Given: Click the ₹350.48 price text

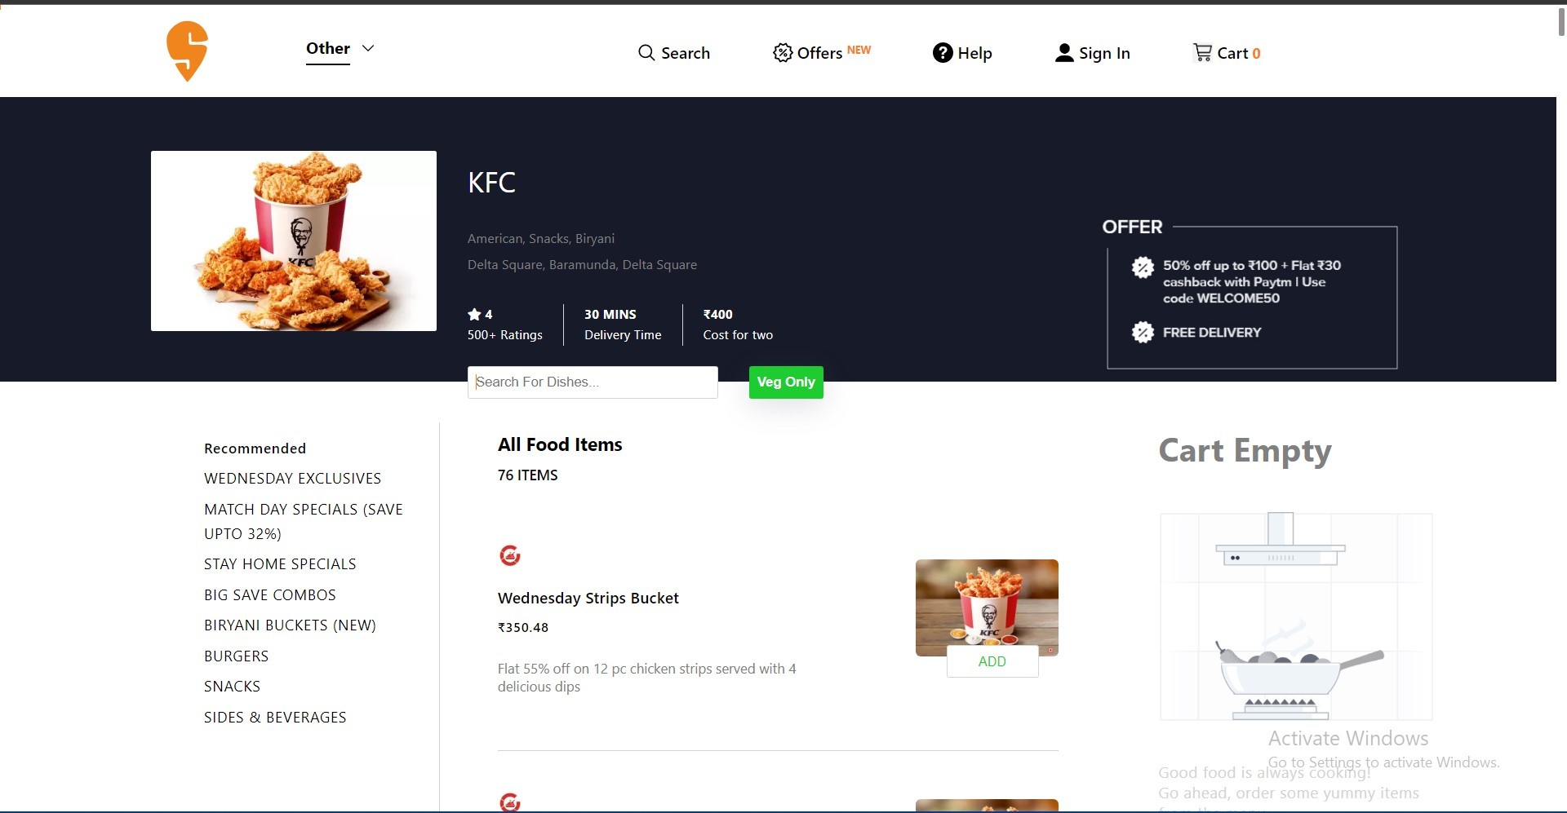Looking at the screenshot, I should pos(523,627).
